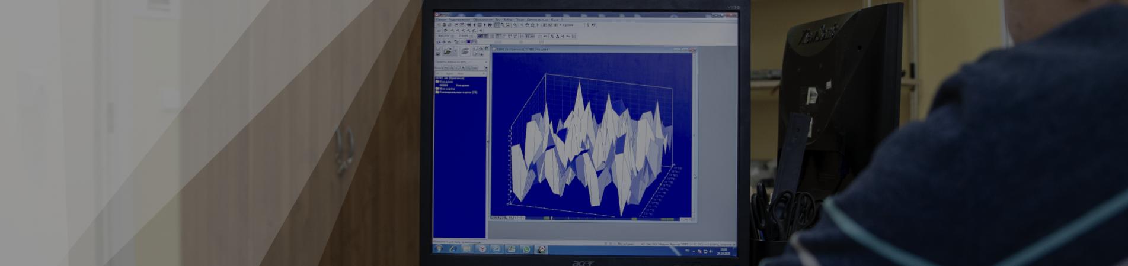Open the Поиск menu
1128x266 pixels.
tap(520, 20)
